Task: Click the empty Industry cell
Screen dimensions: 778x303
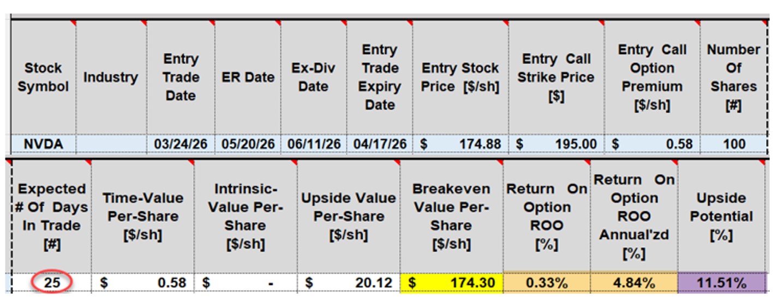Action: [x=111, y=144]
